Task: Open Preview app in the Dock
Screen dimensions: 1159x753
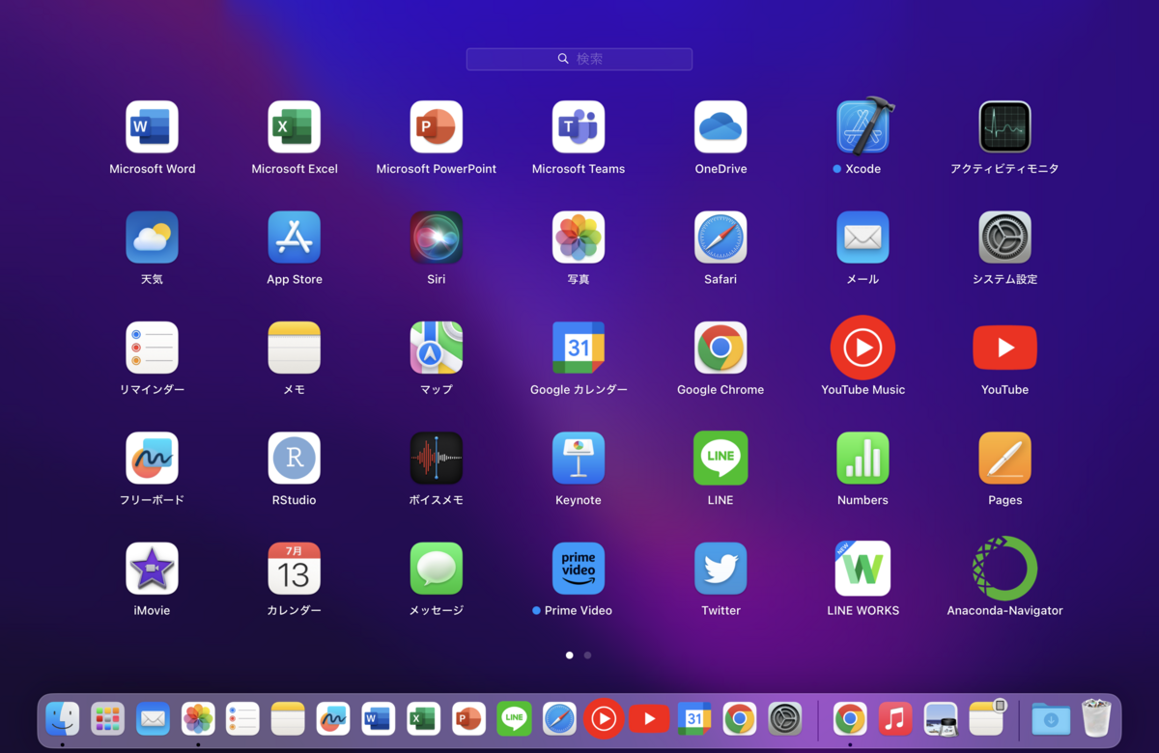Action: pyautogui.click(x=941, y=718)
